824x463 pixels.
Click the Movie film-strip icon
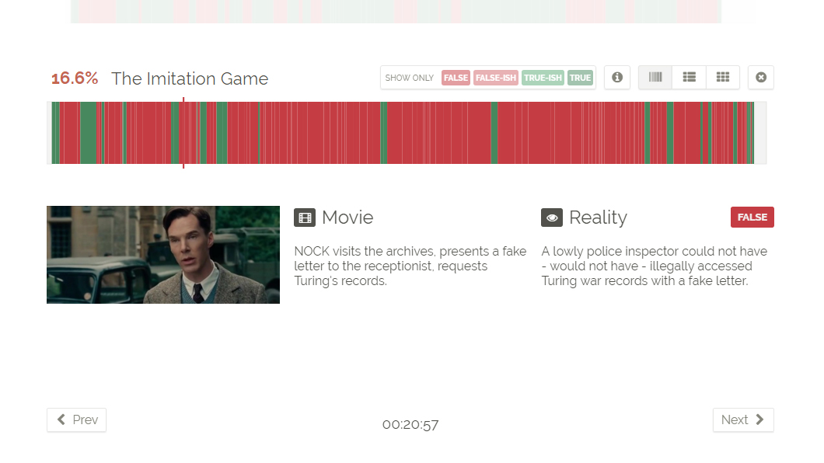tap(305, 218)
